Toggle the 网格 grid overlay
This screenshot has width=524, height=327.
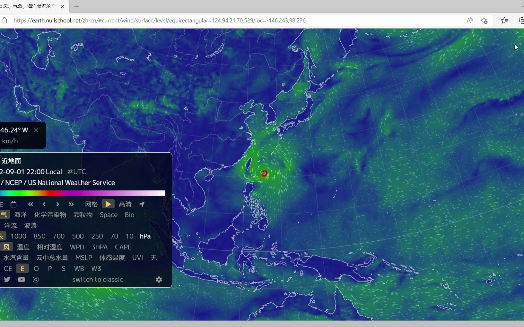[x=91, y=204]
